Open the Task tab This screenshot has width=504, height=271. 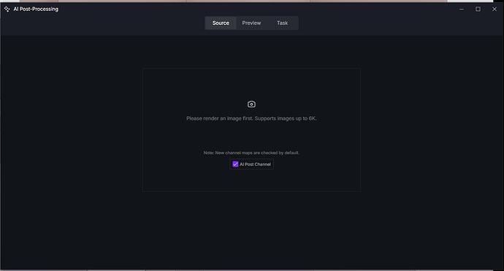pos(282,23)
